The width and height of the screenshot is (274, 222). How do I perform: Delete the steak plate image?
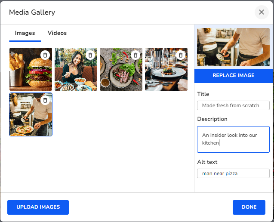point(135,55)
